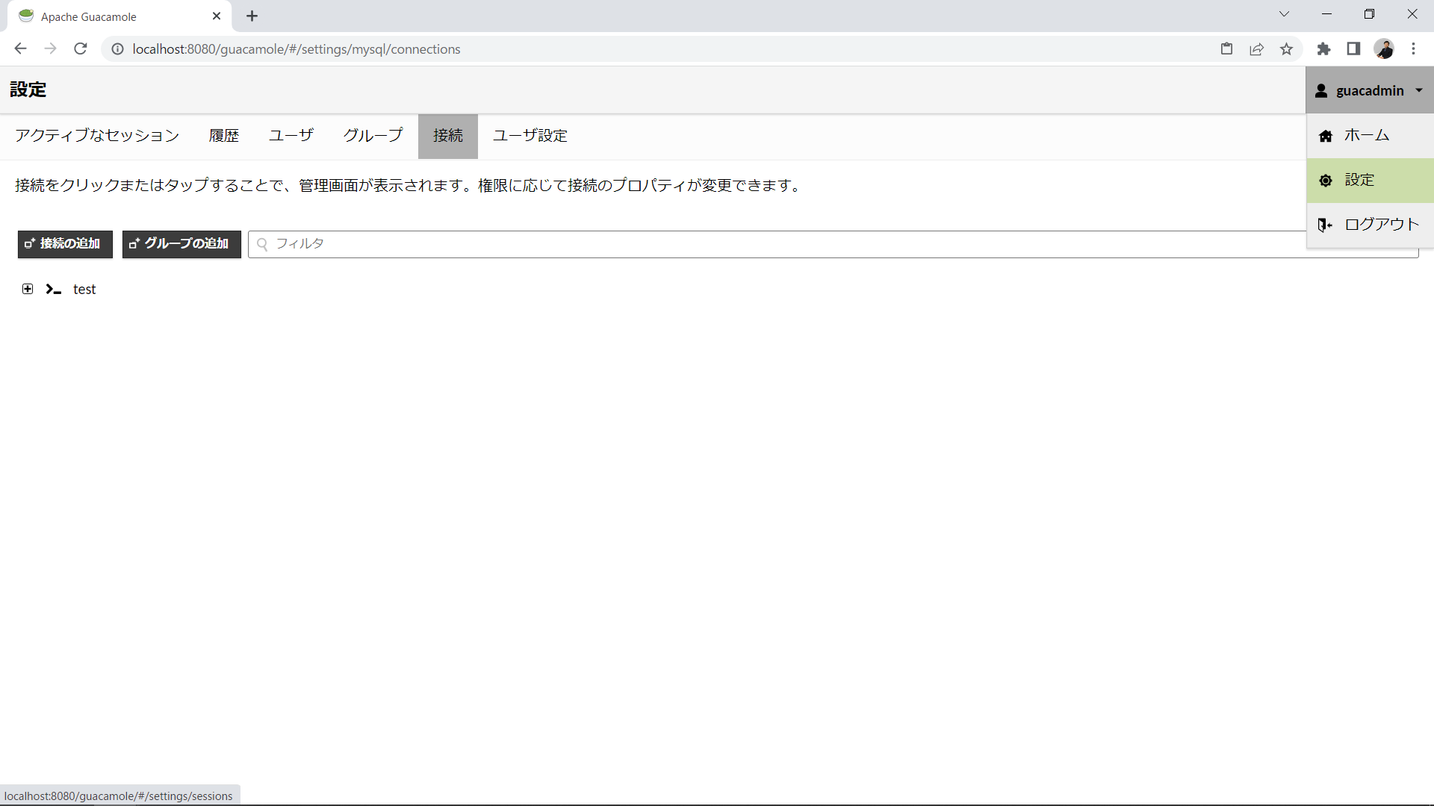
Task: Open the ユーザ tab
Action: tap(291, 136)
